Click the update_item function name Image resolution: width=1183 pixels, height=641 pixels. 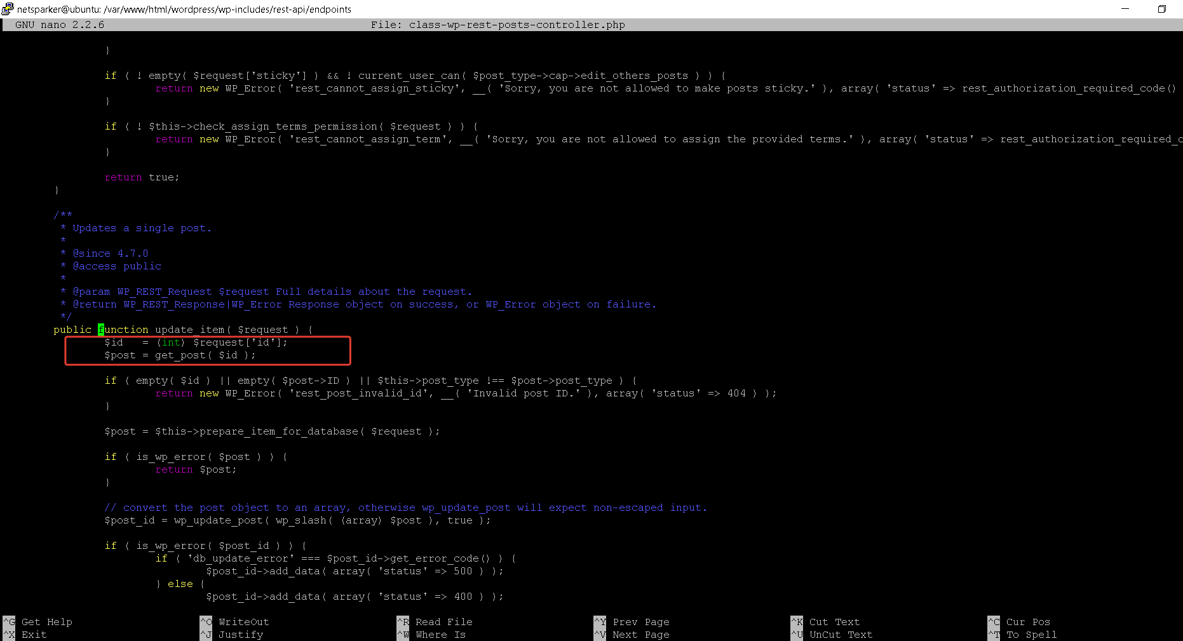(x=189, y=330)
